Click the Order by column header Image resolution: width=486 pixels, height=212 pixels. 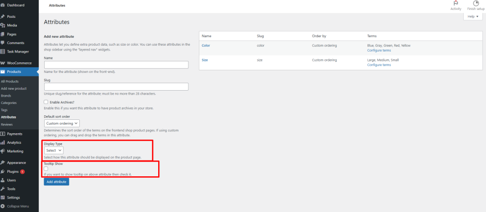pyautogui.click(x=319, y=36)
